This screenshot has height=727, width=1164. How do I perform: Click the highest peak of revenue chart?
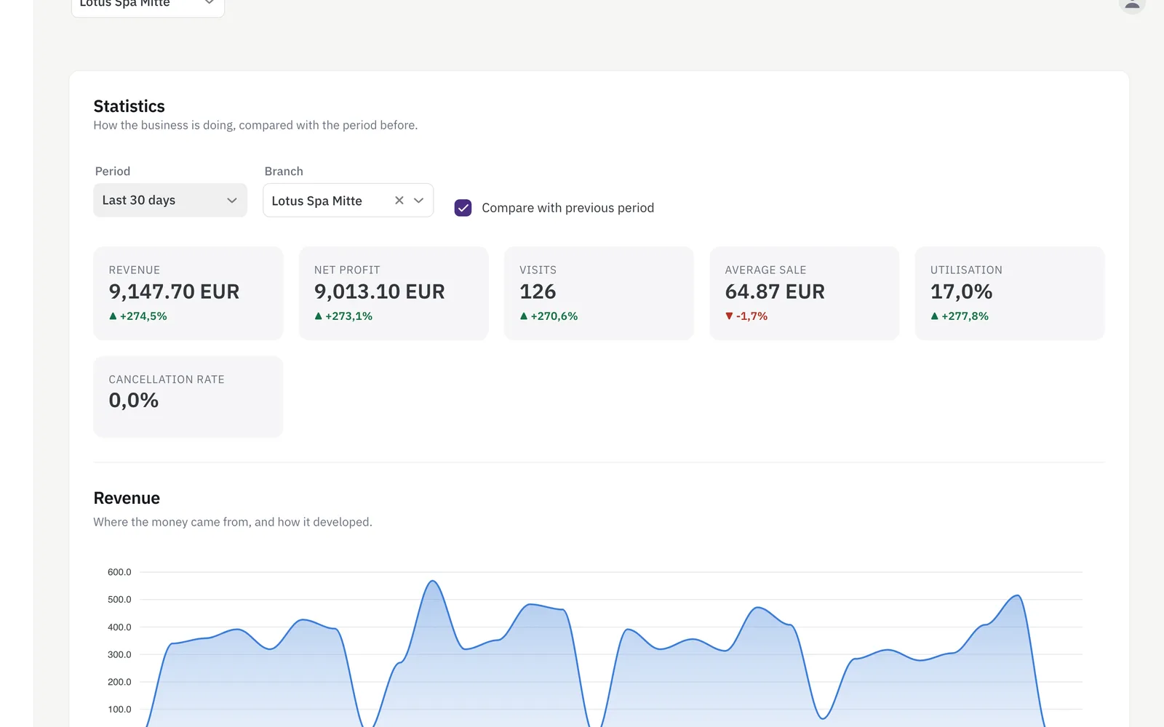(x=433, y=581)
